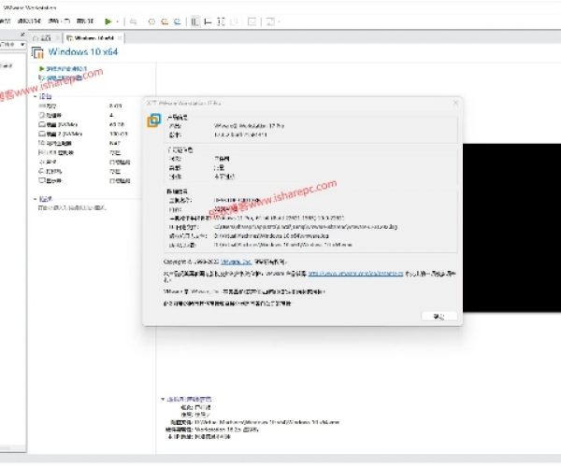
Task: Click OK button in About dialog
Action: click(439, 317)
